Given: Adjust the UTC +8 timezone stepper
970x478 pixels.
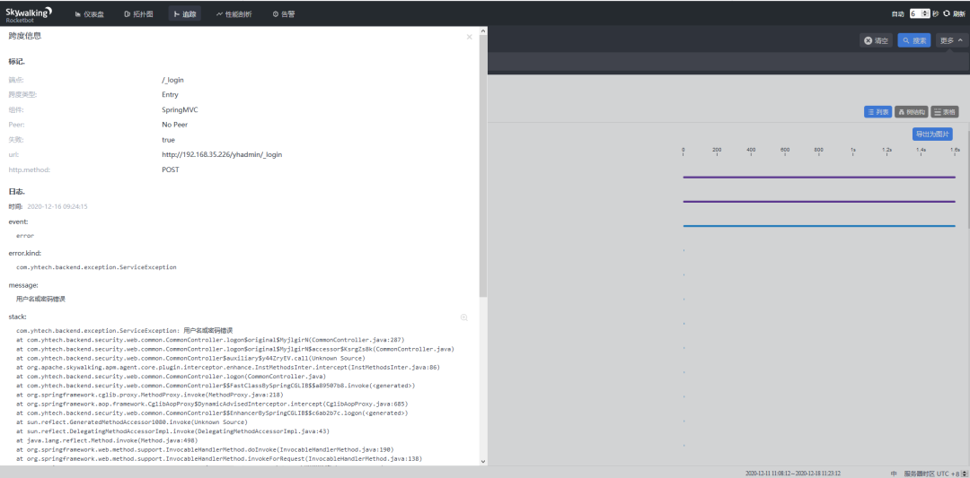Looking at the screenshot, I should point(965,473).
